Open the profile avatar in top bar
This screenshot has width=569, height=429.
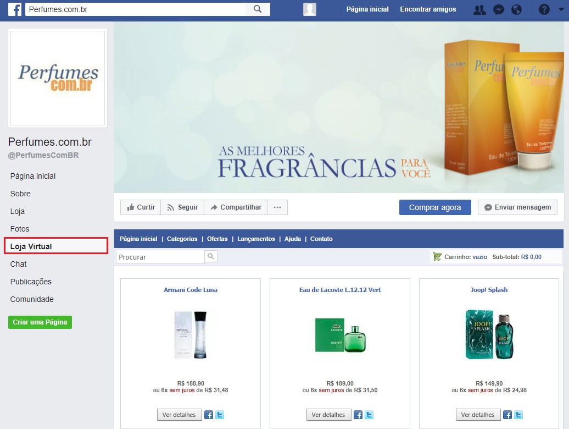(x=310, y=9)
